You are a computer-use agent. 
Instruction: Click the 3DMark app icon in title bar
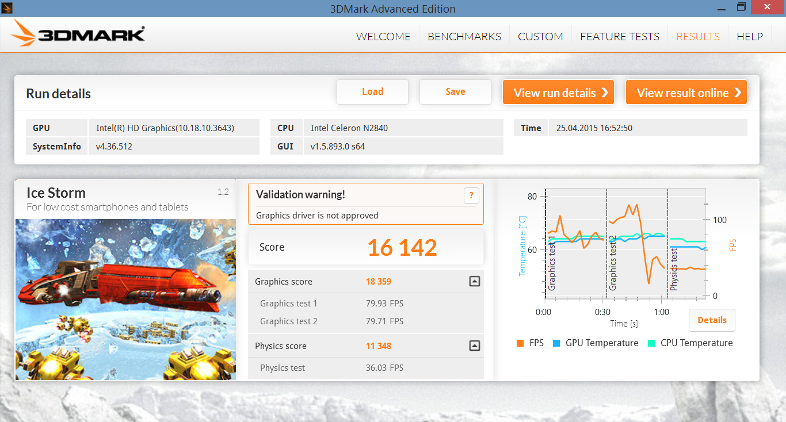(7, 8)
